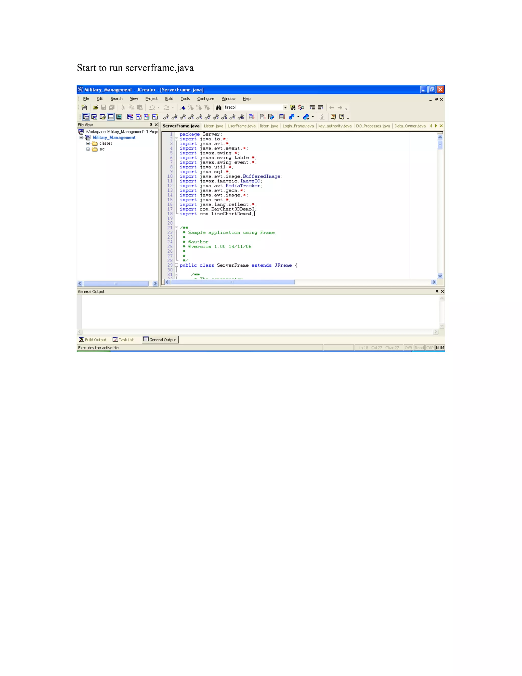Collapse the import block at line 2
Viewport: 522px width, 676px height.
(x=177, y=139)
